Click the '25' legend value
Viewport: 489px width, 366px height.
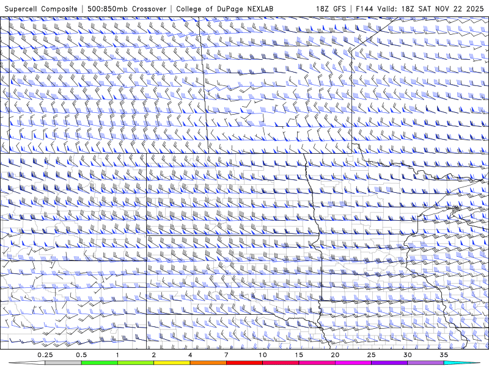[371, 355]
